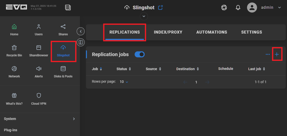The image size is (287, 136).
Task: Launch ShareBrowser from the sidebar
Action: (x=39, y=51)
